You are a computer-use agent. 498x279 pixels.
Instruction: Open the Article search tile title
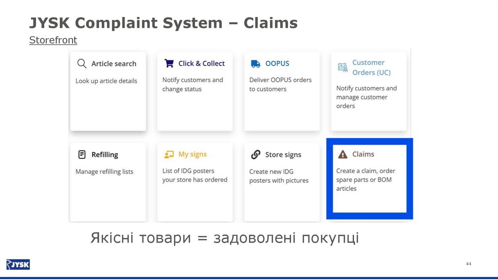coord(114,64)
